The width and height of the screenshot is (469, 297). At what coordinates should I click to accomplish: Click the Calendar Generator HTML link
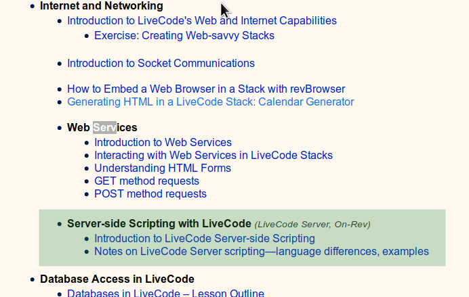(x=210, y=102)
